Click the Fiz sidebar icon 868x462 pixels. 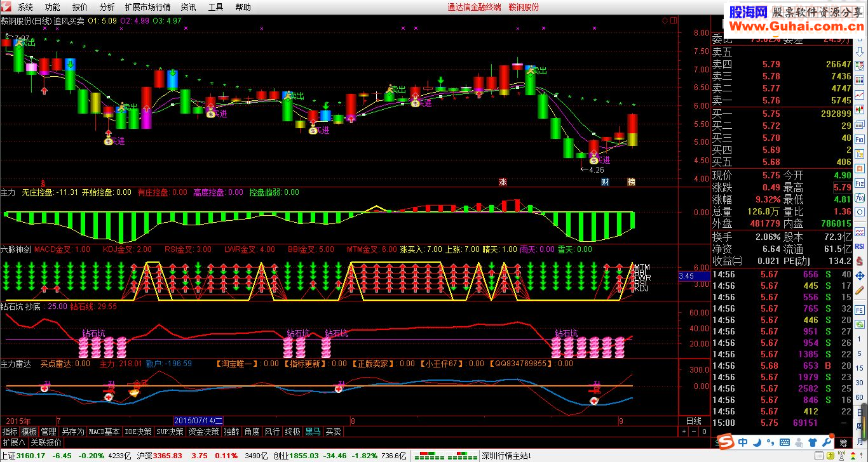(860, 183)
